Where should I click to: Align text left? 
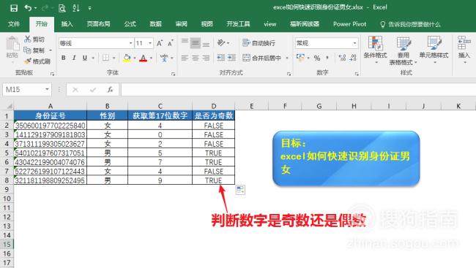coord(185,58)
